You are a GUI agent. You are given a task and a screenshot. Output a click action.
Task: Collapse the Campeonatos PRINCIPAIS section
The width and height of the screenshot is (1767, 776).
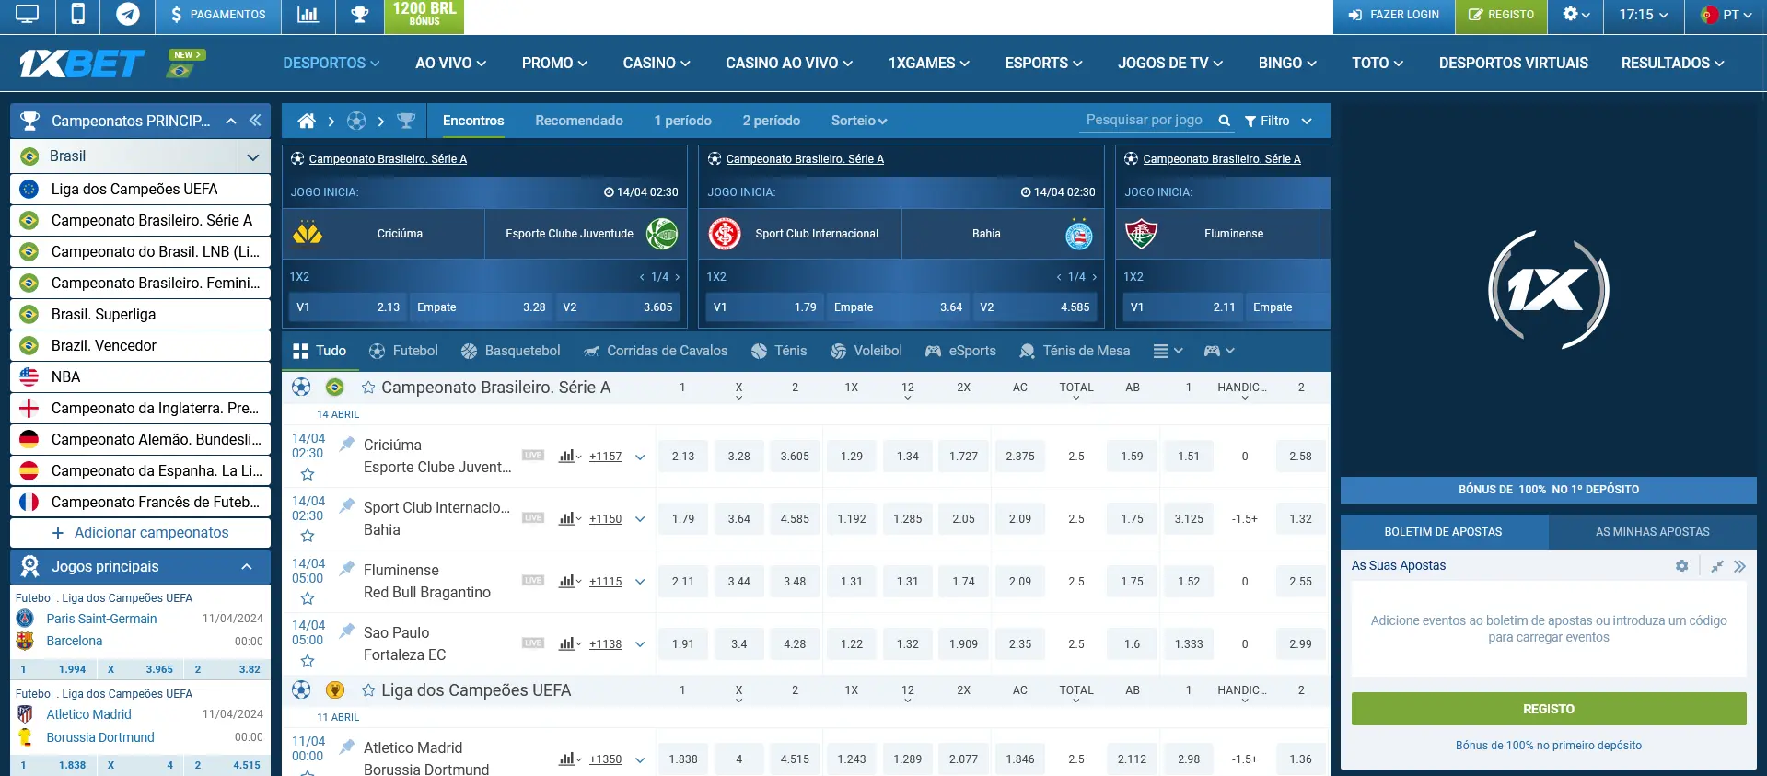[x=231, y=121]
